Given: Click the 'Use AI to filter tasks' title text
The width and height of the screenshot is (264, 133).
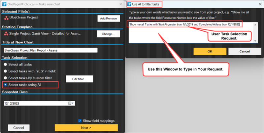Looking at the screenshot, I should 146,4.
